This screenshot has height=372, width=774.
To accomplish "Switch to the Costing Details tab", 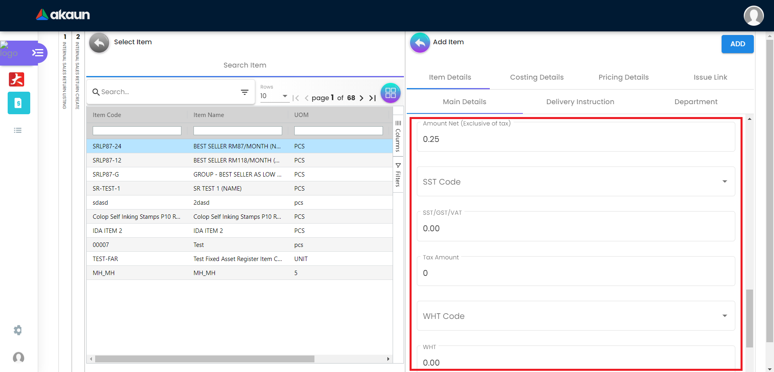I will (x=537, y=77).
